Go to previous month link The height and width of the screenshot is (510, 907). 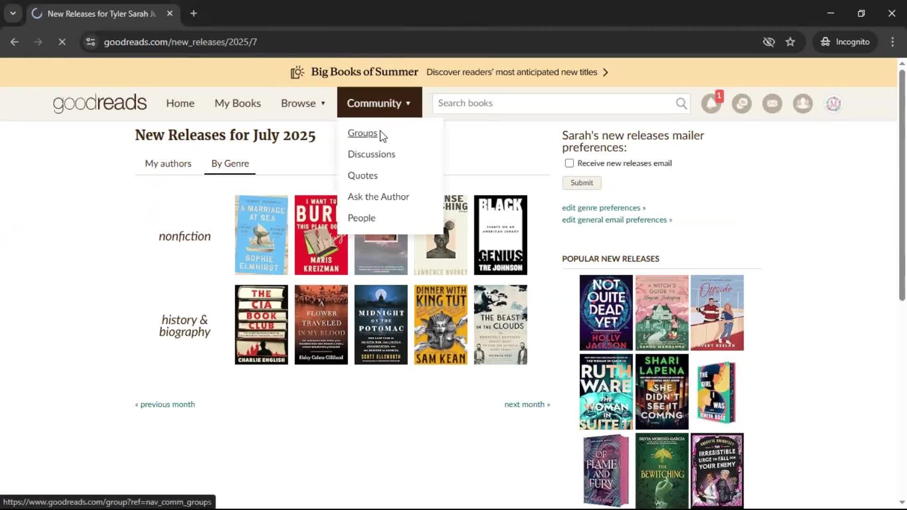point(165,405)
